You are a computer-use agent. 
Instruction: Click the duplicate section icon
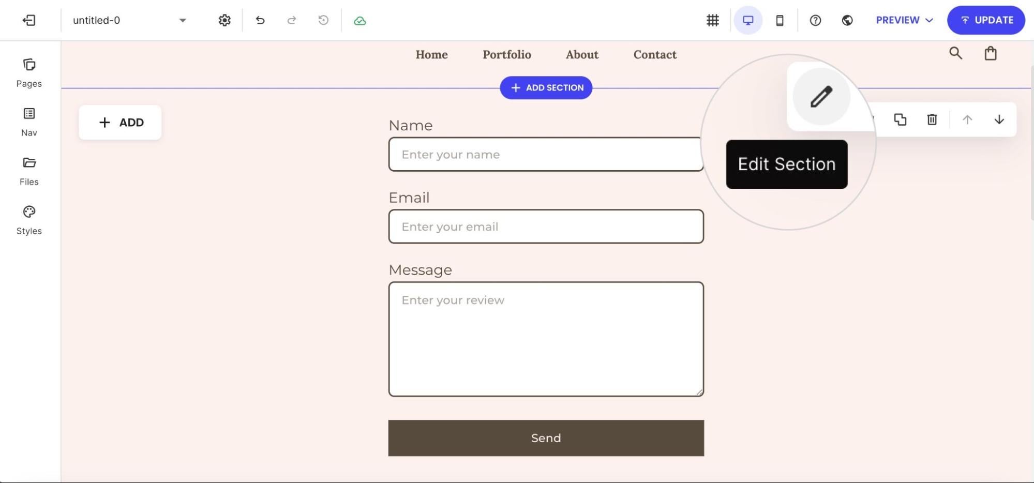click(x=900, y=119)
